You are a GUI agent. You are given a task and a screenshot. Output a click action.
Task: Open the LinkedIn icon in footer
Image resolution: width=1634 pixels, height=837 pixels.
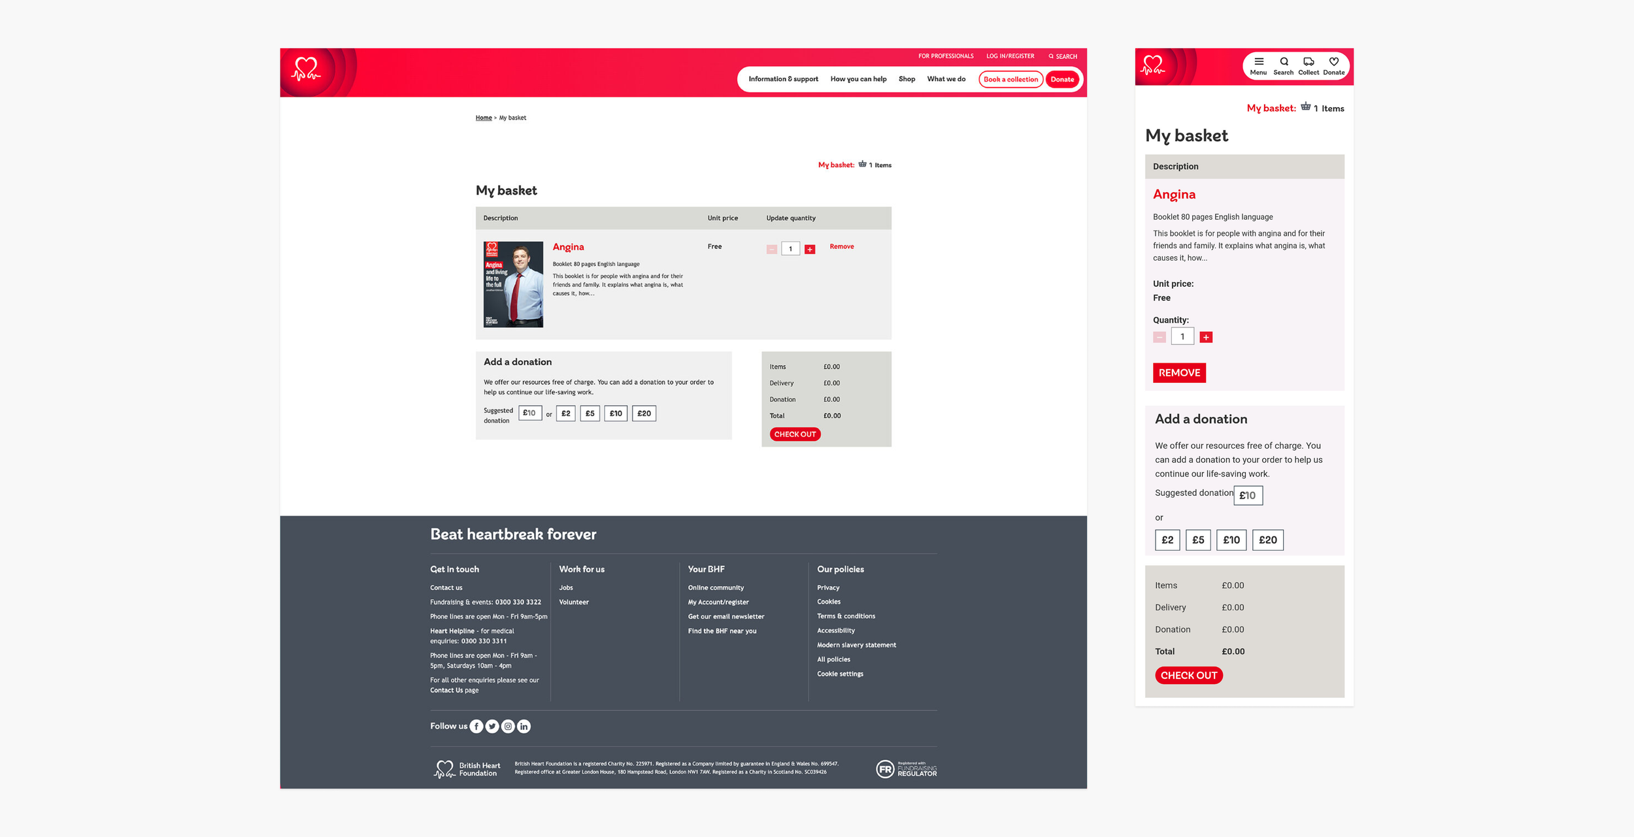coord(524,727)
